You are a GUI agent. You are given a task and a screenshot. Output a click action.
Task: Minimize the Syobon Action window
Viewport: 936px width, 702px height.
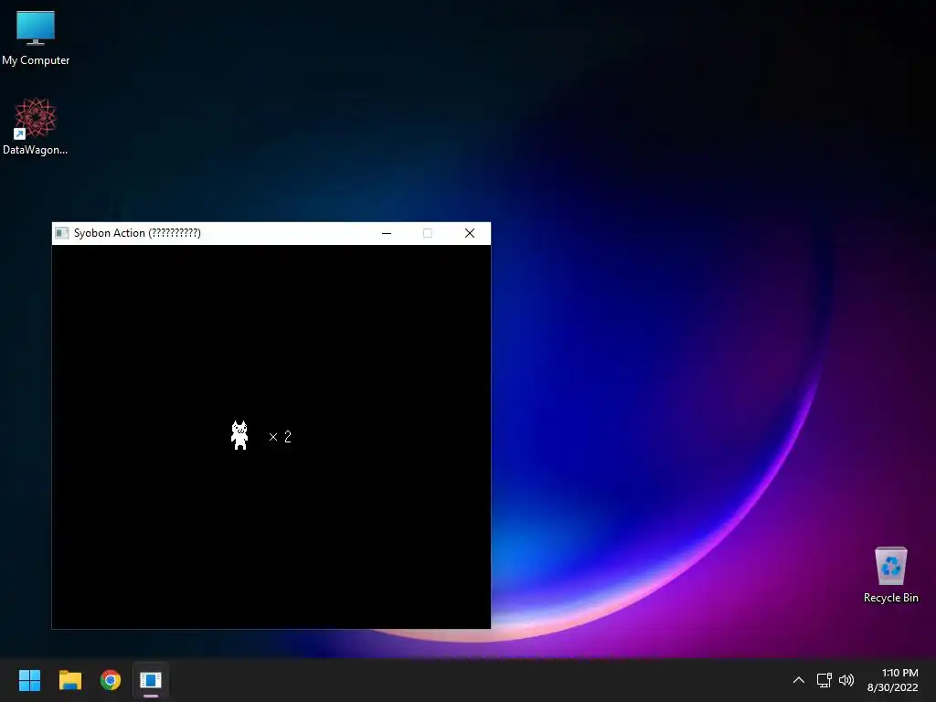click(x=387, y=233)
